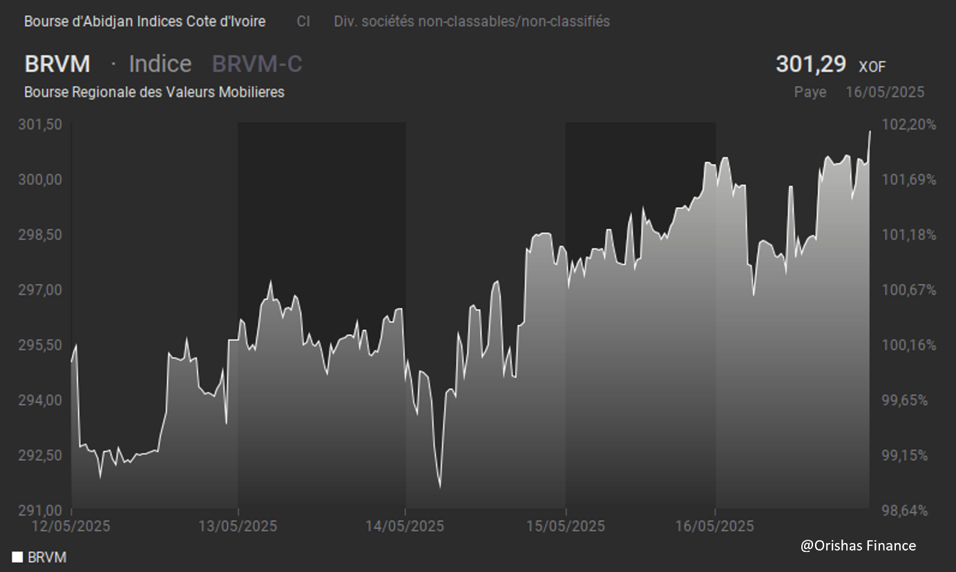The image size is (956, 572).
Task: Click 'Div. sociétés non-classables/non-classifiés' sector text
Action: [472, 21]
